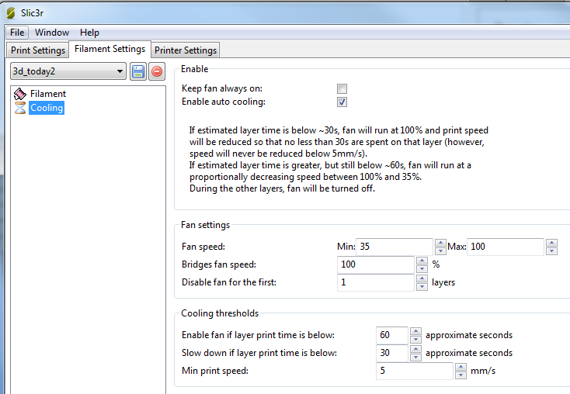Click the 'Enable auto cooling:' label
Image resolution: width=570 pixels, height=394 pixels.
point(224,102)
